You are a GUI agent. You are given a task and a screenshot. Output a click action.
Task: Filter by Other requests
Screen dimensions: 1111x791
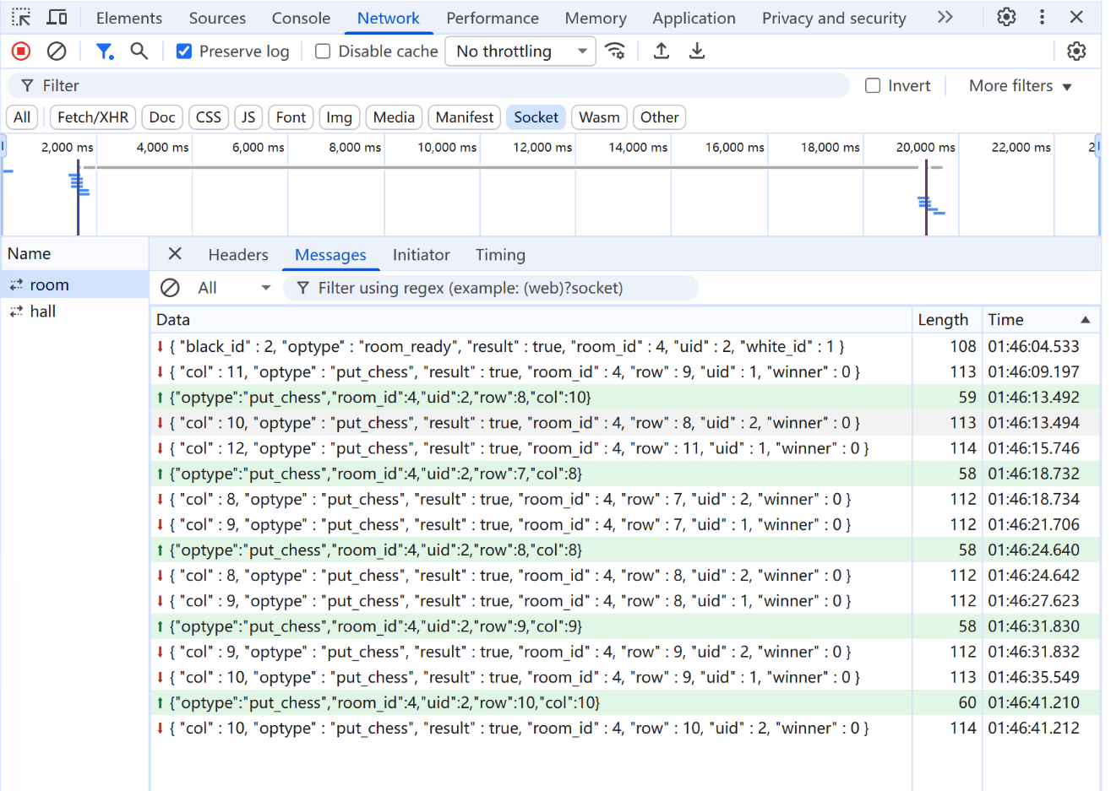(x=659, y=117)
